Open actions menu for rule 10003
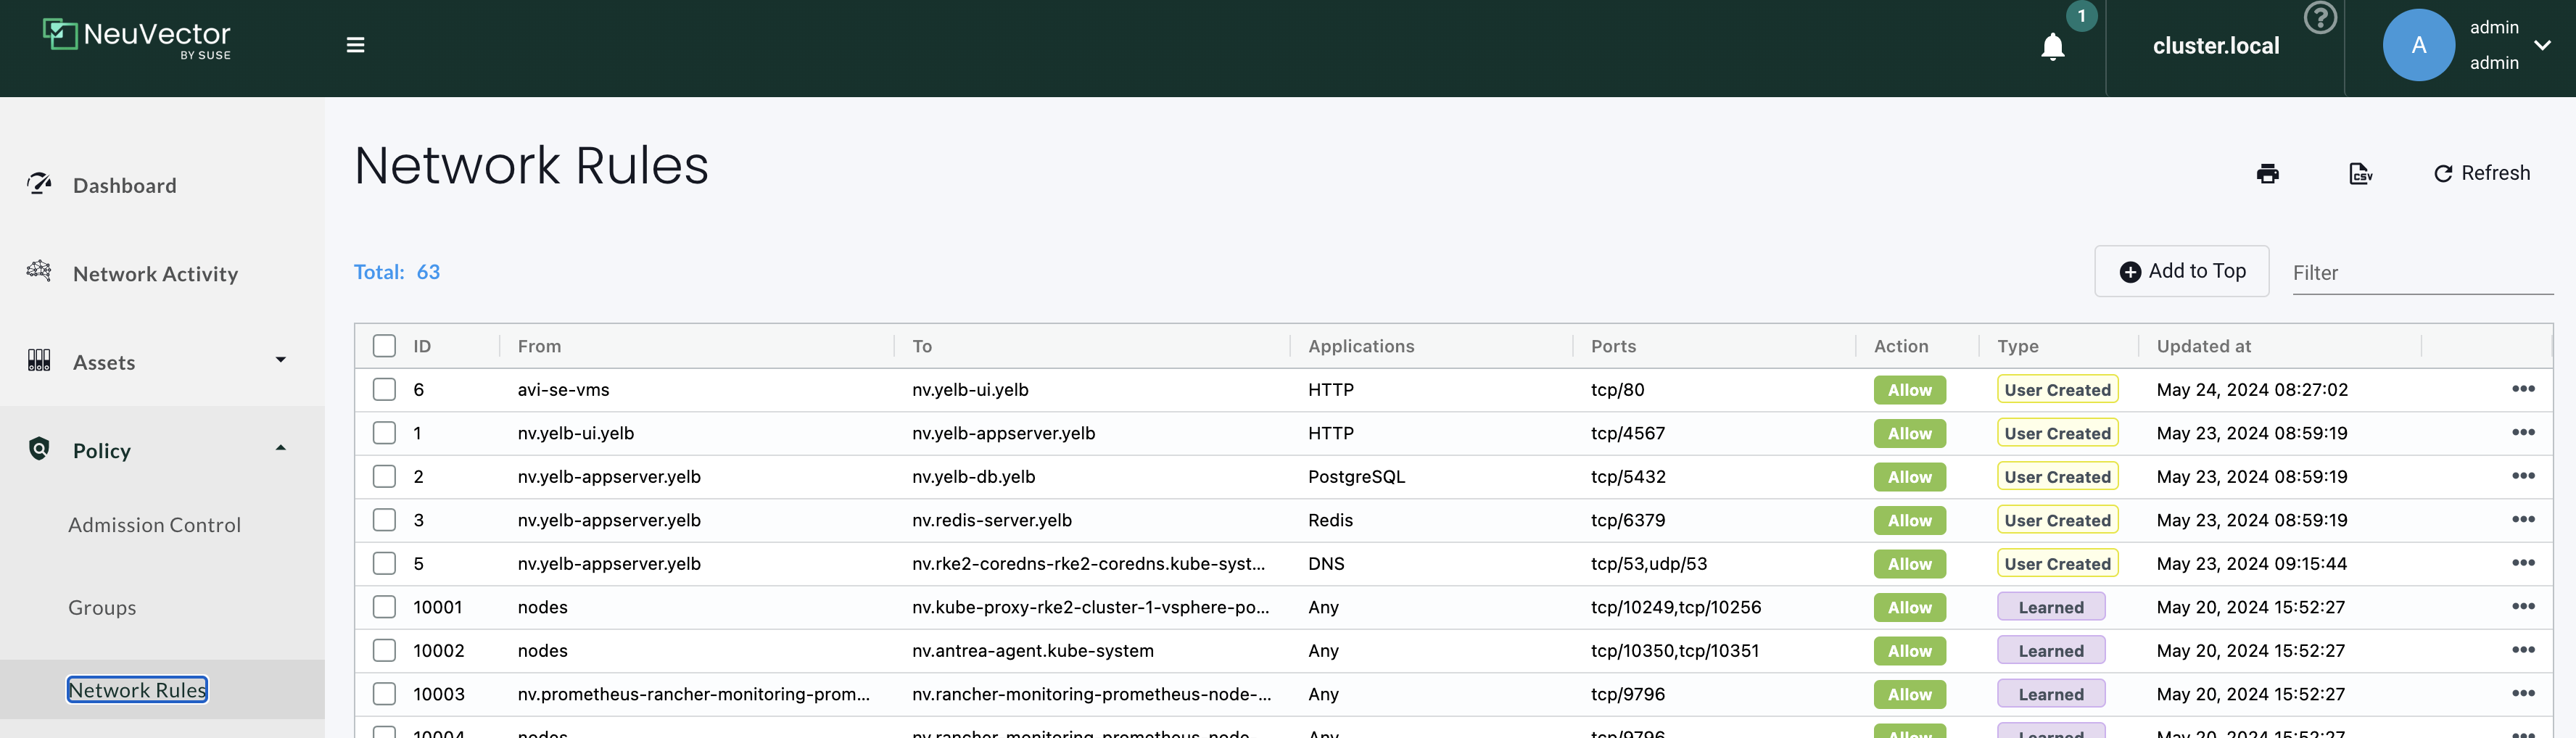 click(2522, 694)
